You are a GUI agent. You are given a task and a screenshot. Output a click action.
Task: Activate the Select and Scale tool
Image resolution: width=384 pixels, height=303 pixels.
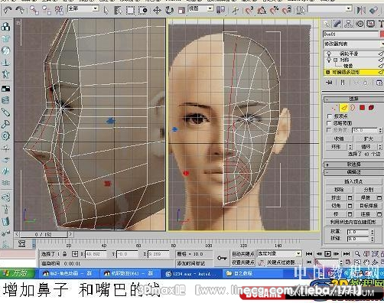tap(181, 10)
